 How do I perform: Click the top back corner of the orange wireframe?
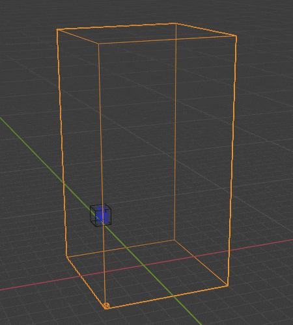pos(176,23)
